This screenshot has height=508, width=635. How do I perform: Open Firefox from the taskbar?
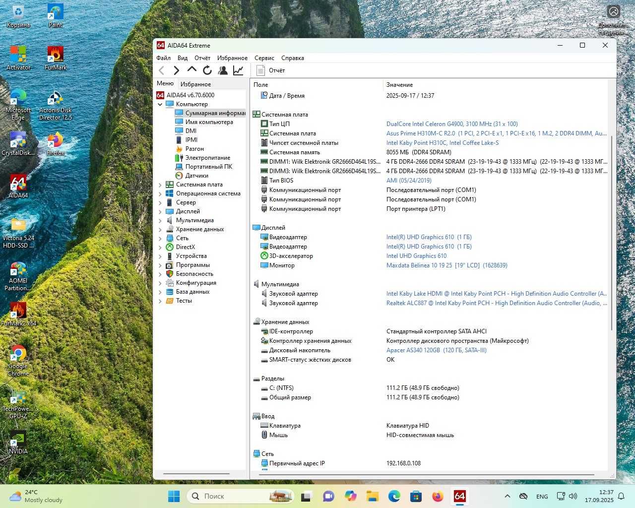point(438,496)
